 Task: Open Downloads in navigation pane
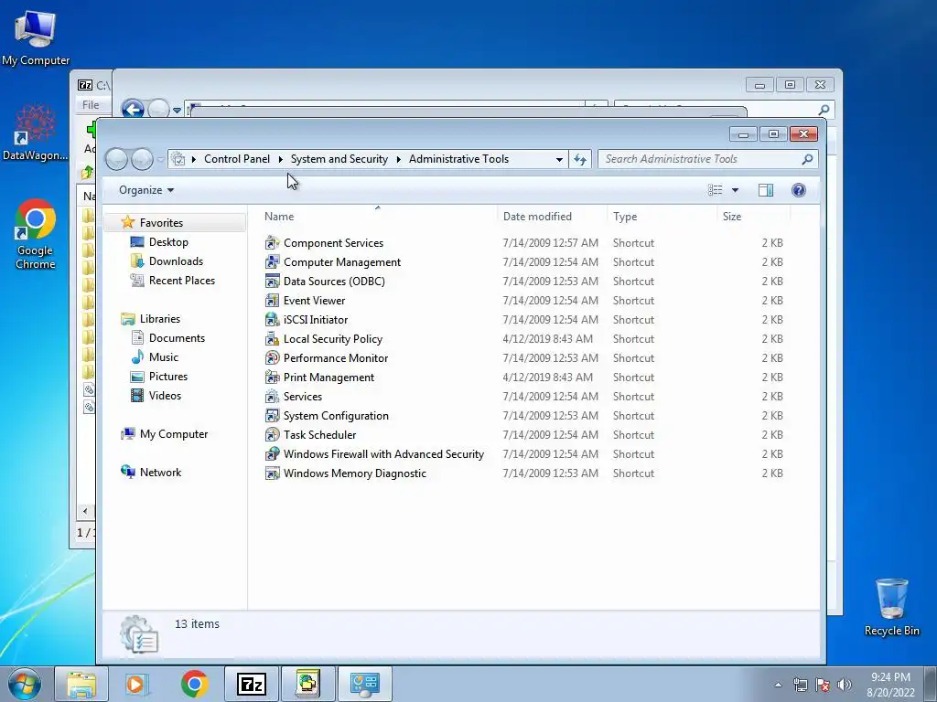[176, 261]
